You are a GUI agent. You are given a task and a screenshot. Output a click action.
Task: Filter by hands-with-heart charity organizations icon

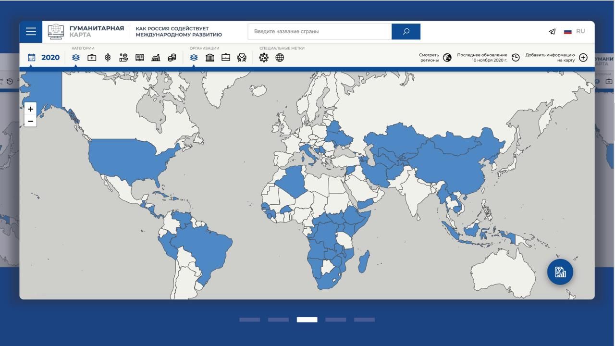click(x=242, y=58)
